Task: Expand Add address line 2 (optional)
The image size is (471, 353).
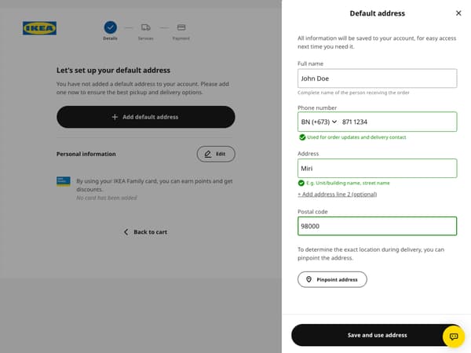Action: 338,194
